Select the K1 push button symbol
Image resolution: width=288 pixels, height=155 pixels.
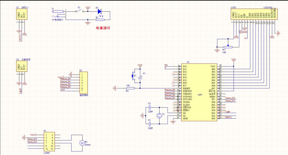[134, 76]
